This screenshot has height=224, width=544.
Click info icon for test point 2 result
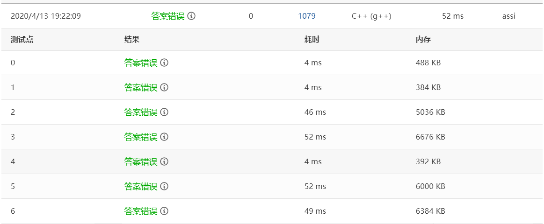[x=165, y=112]
